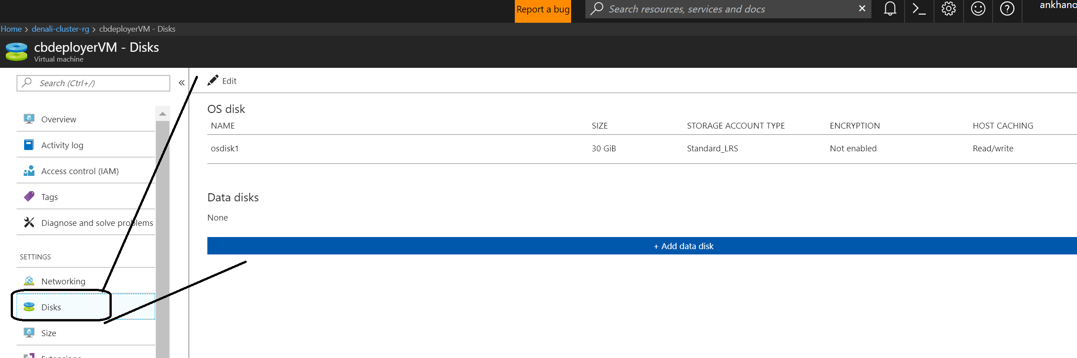The width and height of the screenshot is (1077, 358).
Task: Open Diagnose and solve problems
Action: pyautogui.click(x=86, y=223)
